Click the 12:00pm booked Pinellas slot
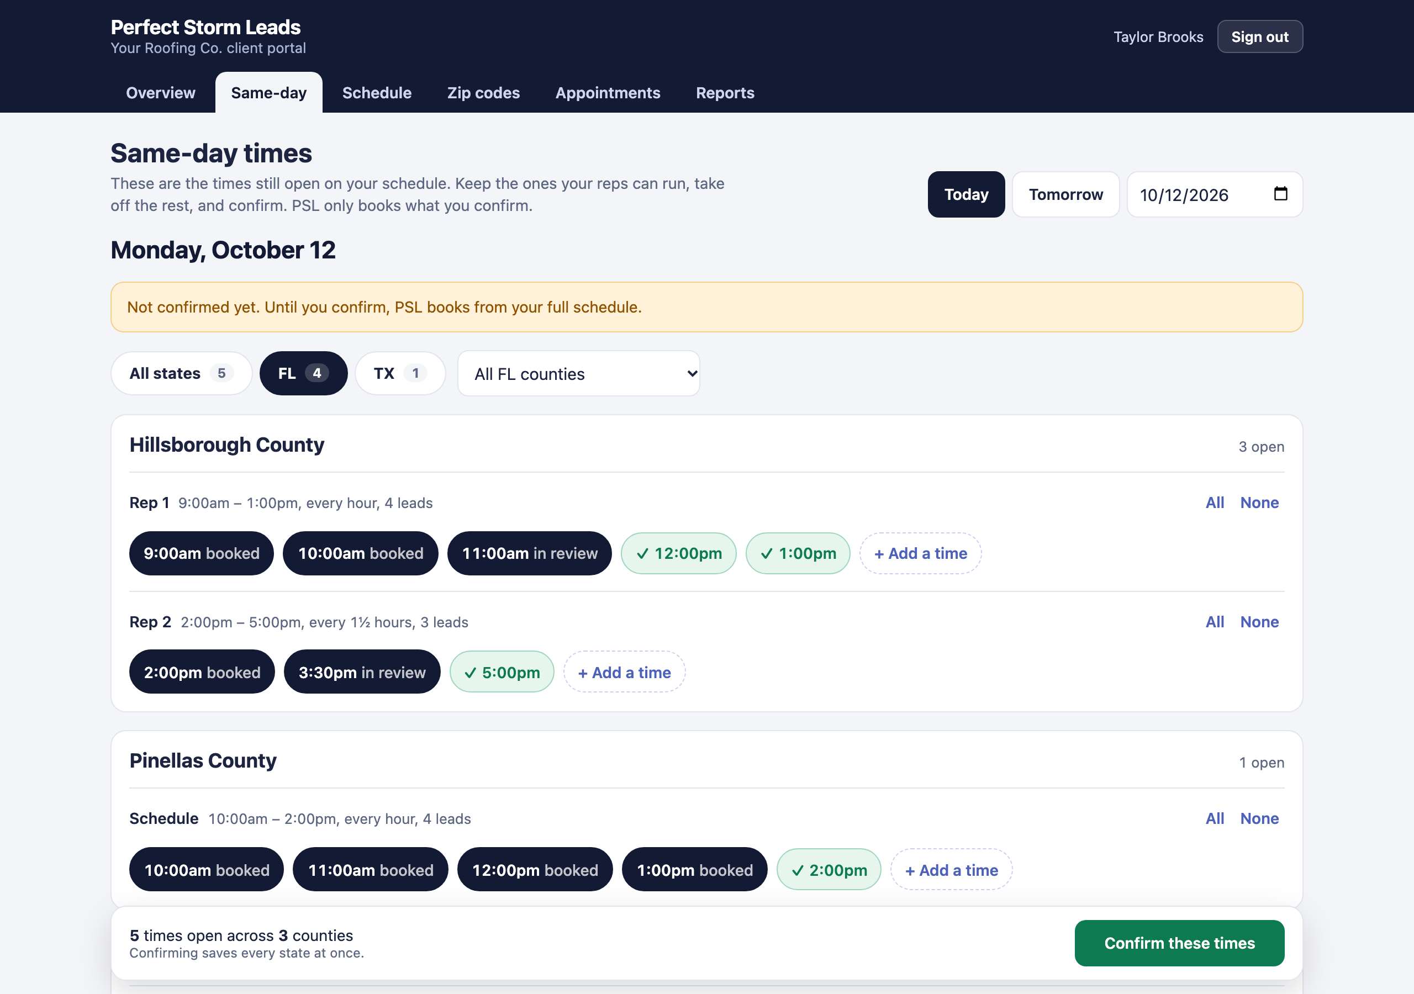 [535, 870]
